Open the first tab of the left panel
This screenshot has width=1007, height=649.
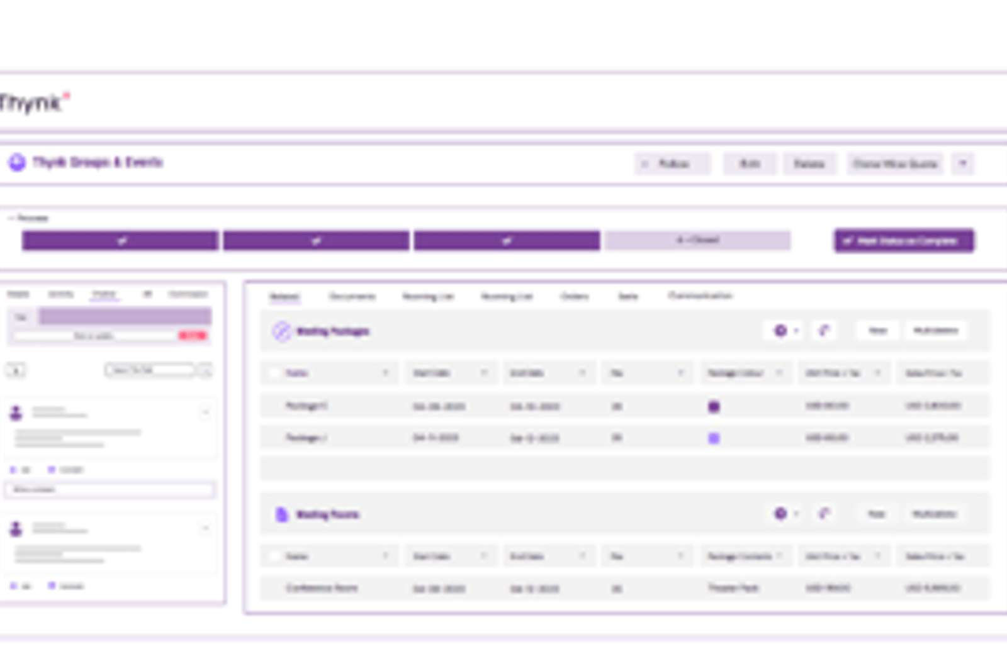tap(18, 294)
